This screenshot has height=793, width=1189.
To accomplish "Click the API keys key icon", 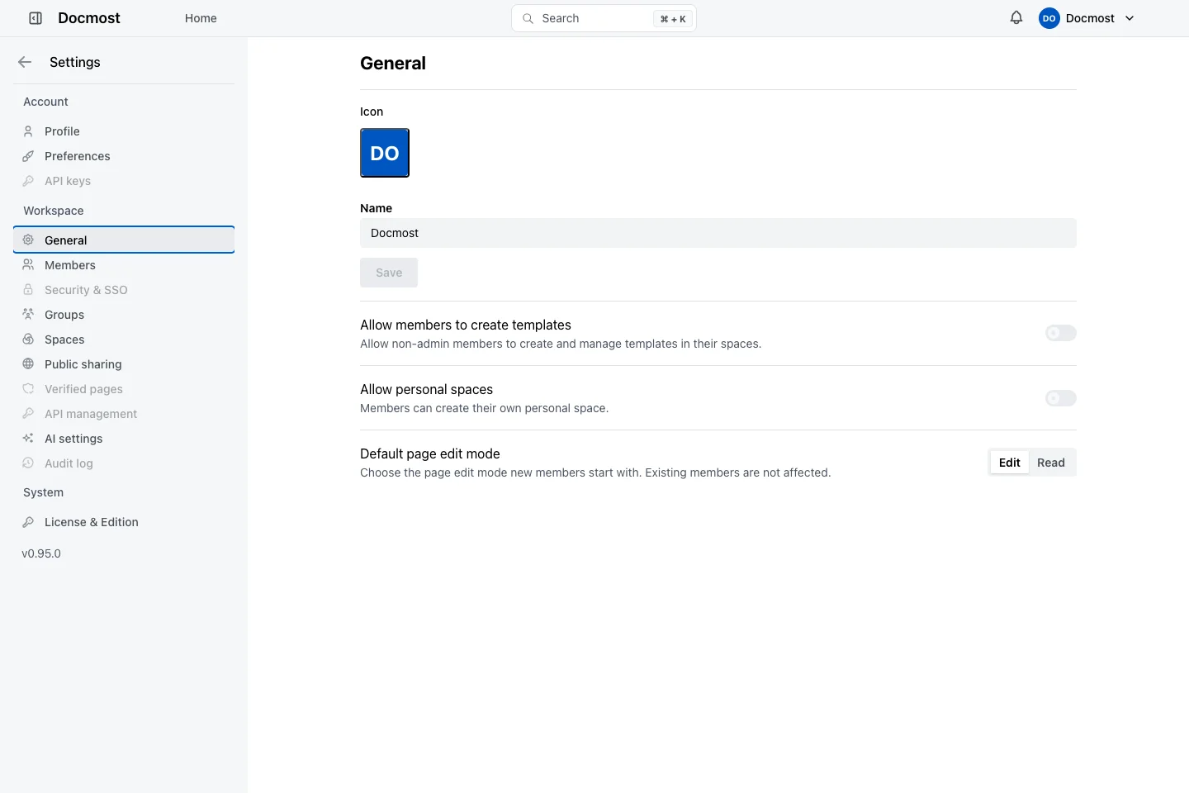I will point(28,181).
